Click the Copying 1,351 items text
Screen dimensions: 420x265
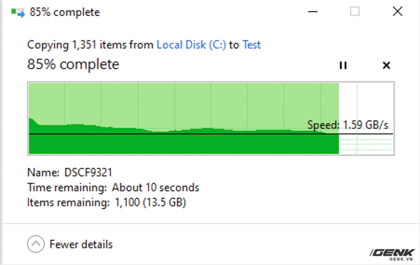(90, 45)
